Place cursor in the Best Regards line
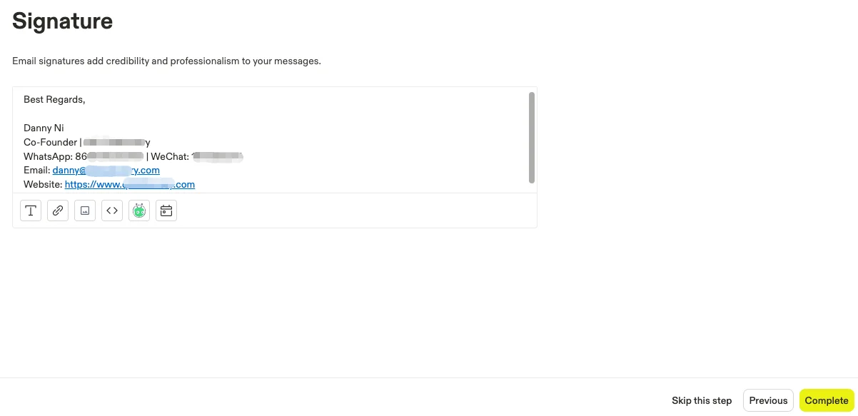Image resolution: width=858 pixels, height=416 pixels. point(54,100)
